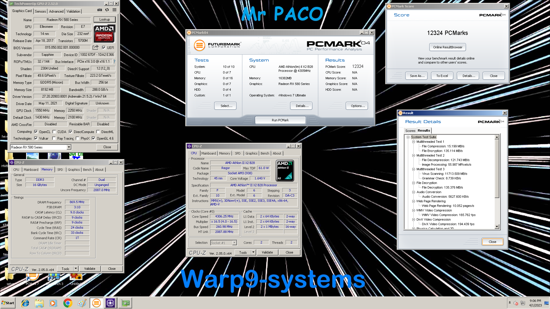Click the Bus Interface question mark icon
The width and height of the screenshot is (550, 309).
pyautogui.click(x=114, y=62)
